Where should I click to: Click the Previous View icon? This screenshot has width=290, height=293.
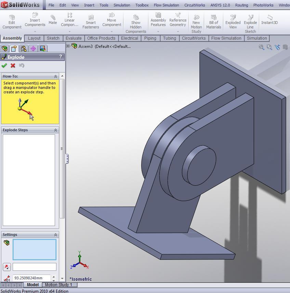point(277,47)
